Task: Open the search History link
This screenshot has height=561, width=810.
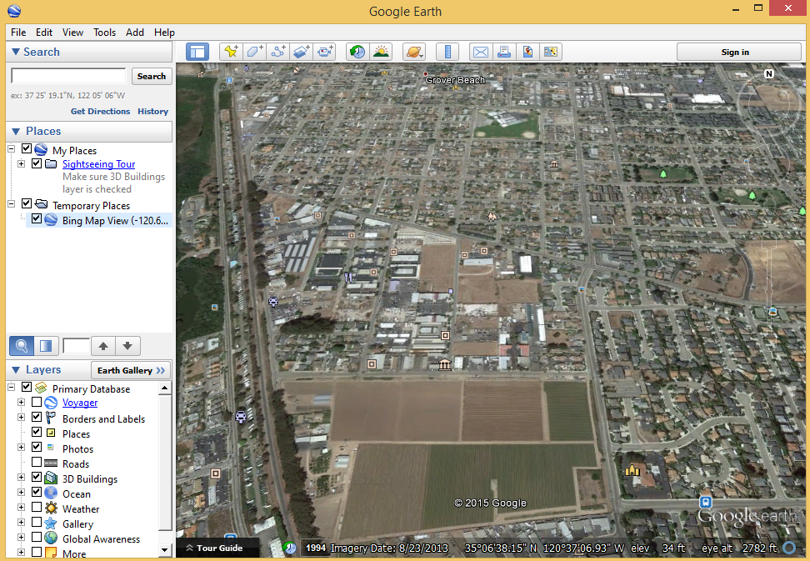Action: tap(152, 111)
